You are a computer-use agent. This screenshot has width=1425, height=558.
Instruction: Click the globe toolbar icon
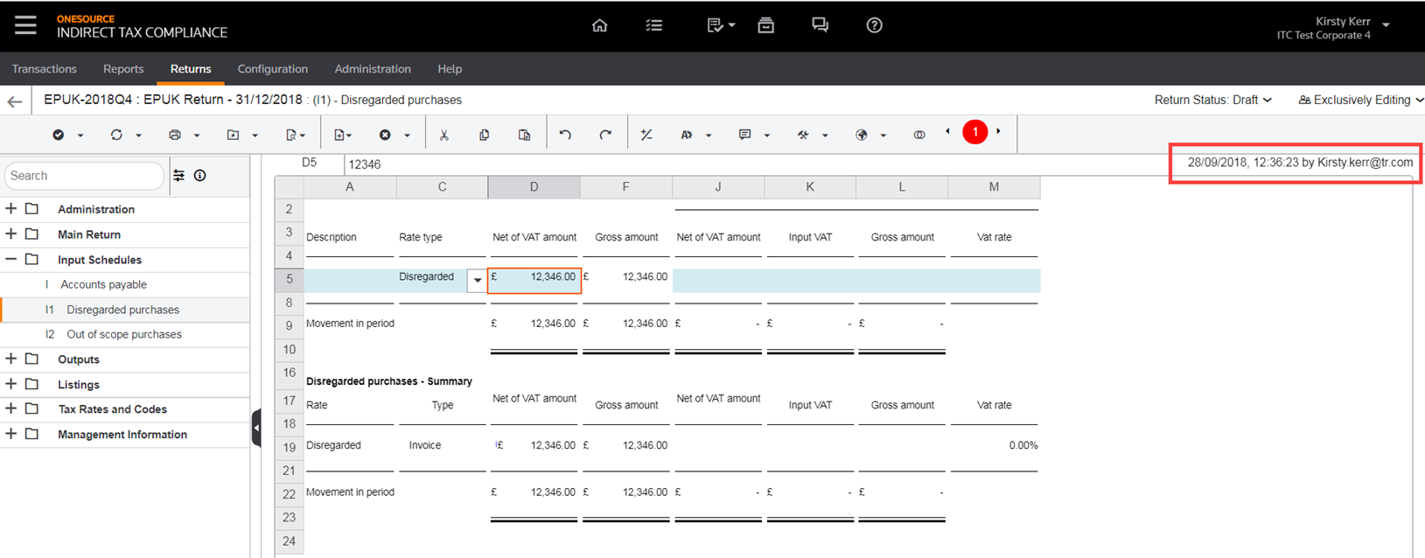862,135
